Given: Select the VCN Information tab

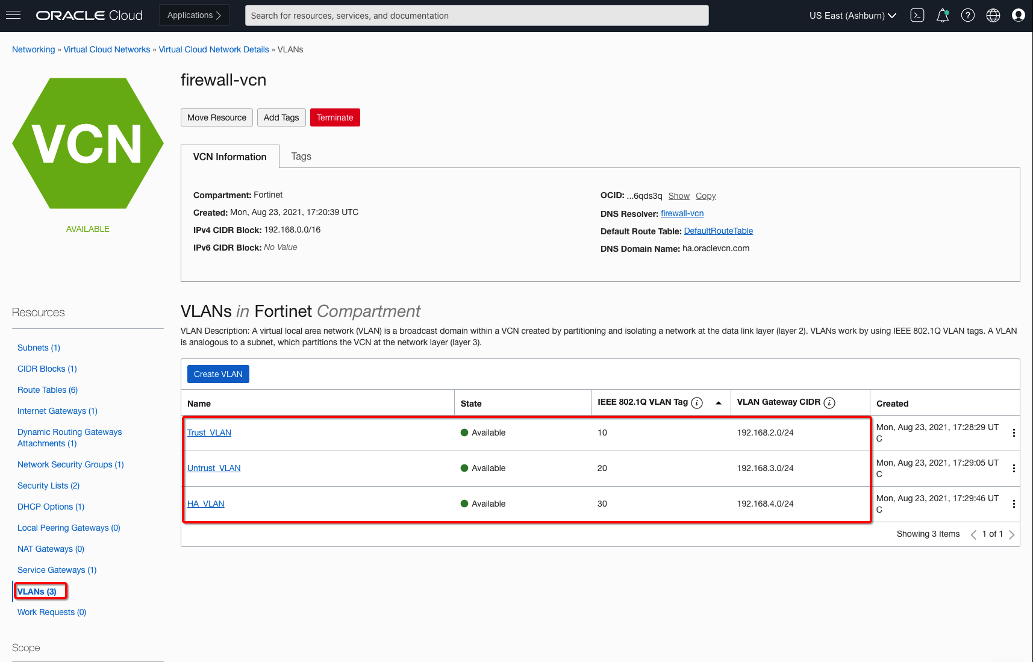Looking at the screenshot, I should pyautogui.click(x=229, y=157).
